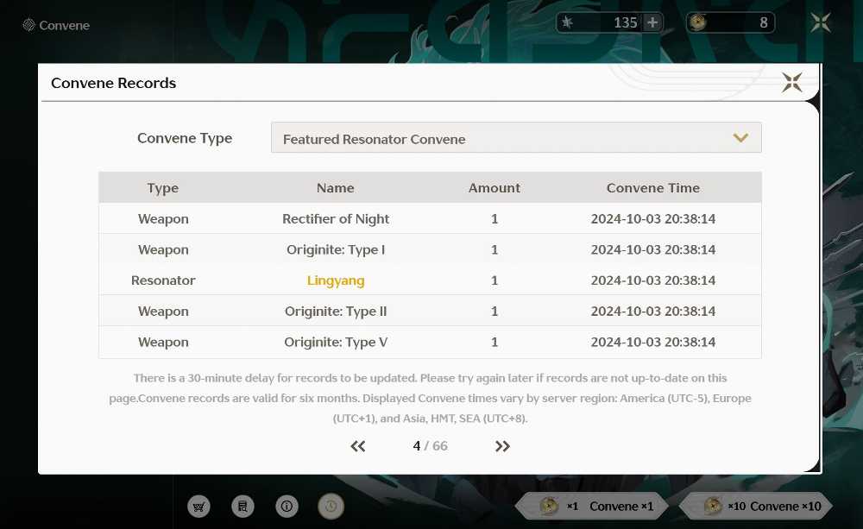
Task: Open the info icon
Action: coord(287,506)
